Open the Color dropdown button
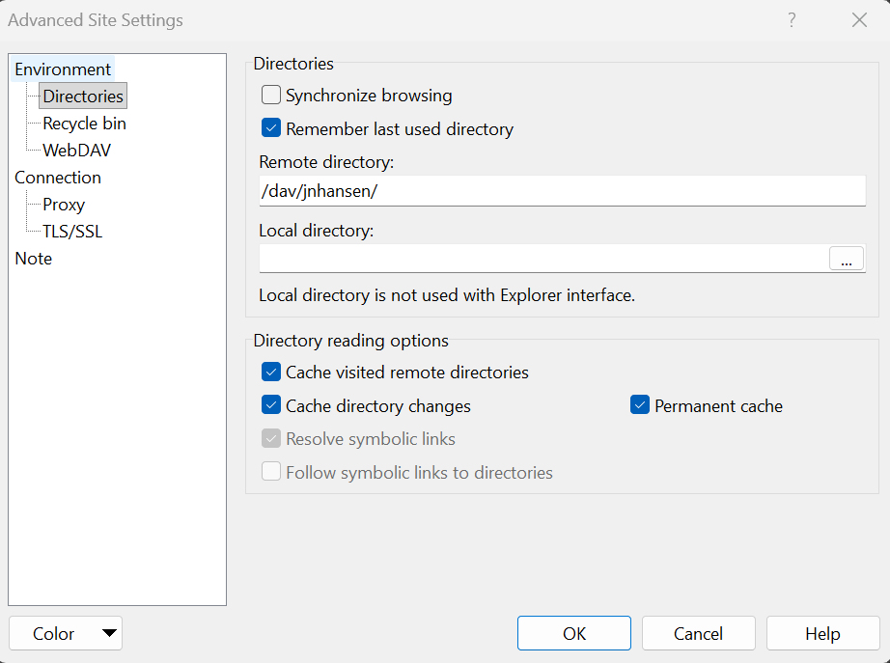The image size is (890, 663). coord(66,634)
